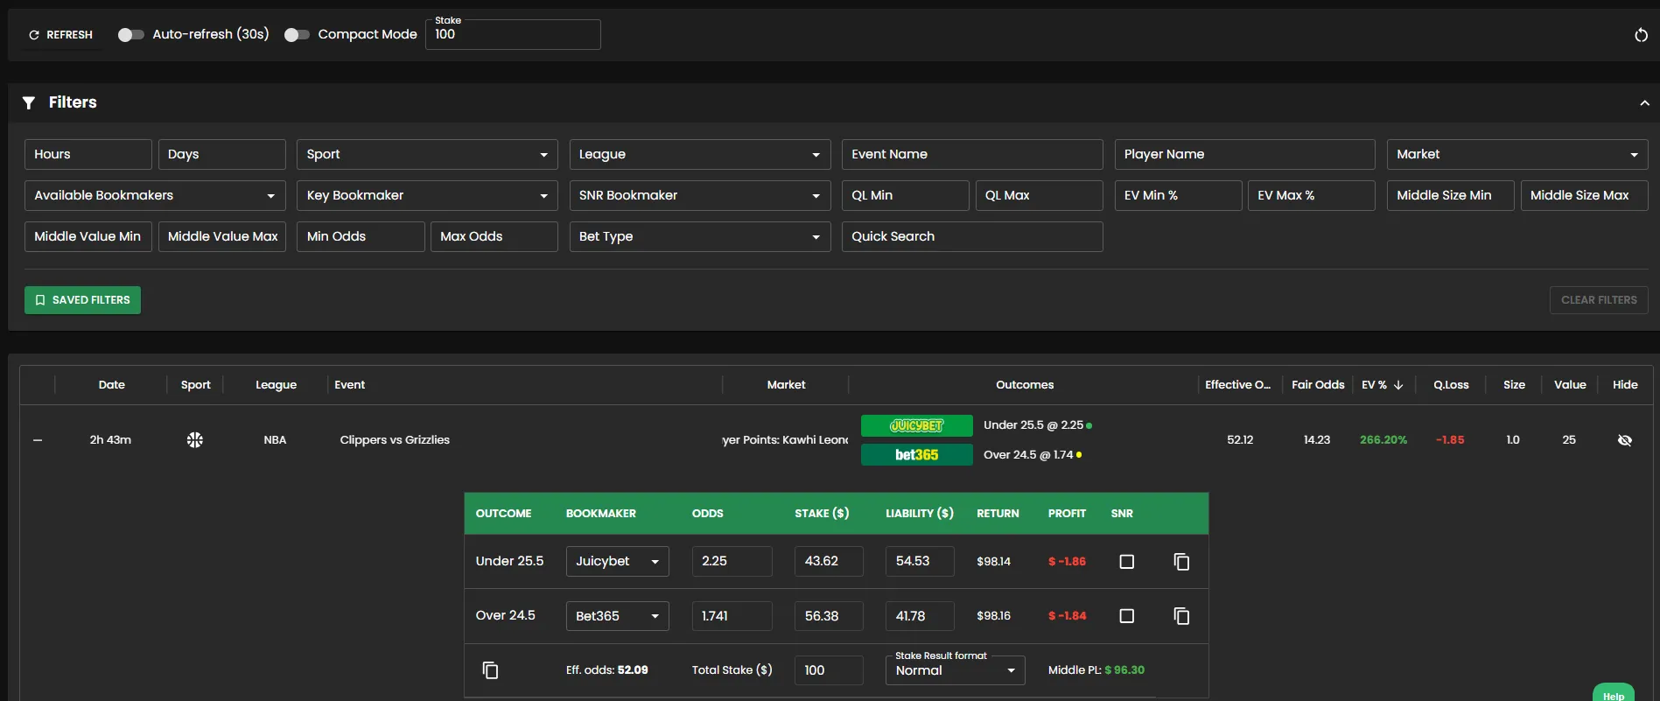Open the Bet Type dropdown

(700, 236)
